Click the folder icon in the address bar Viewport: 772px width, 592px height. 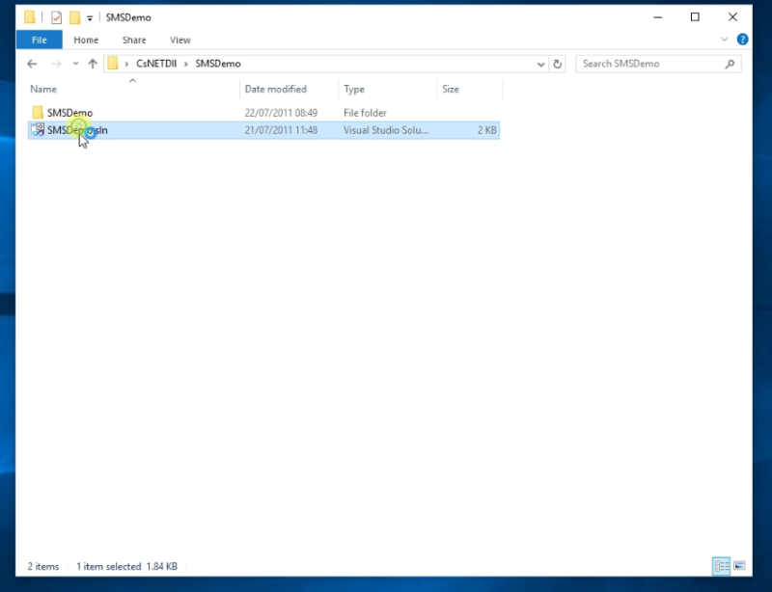tap(111, 64)
